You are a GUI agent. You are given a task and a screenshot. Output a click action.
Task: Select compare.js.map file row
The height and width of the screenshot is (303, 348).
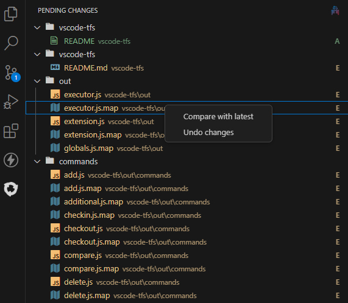pyautogui.click(x=187, y=269)
